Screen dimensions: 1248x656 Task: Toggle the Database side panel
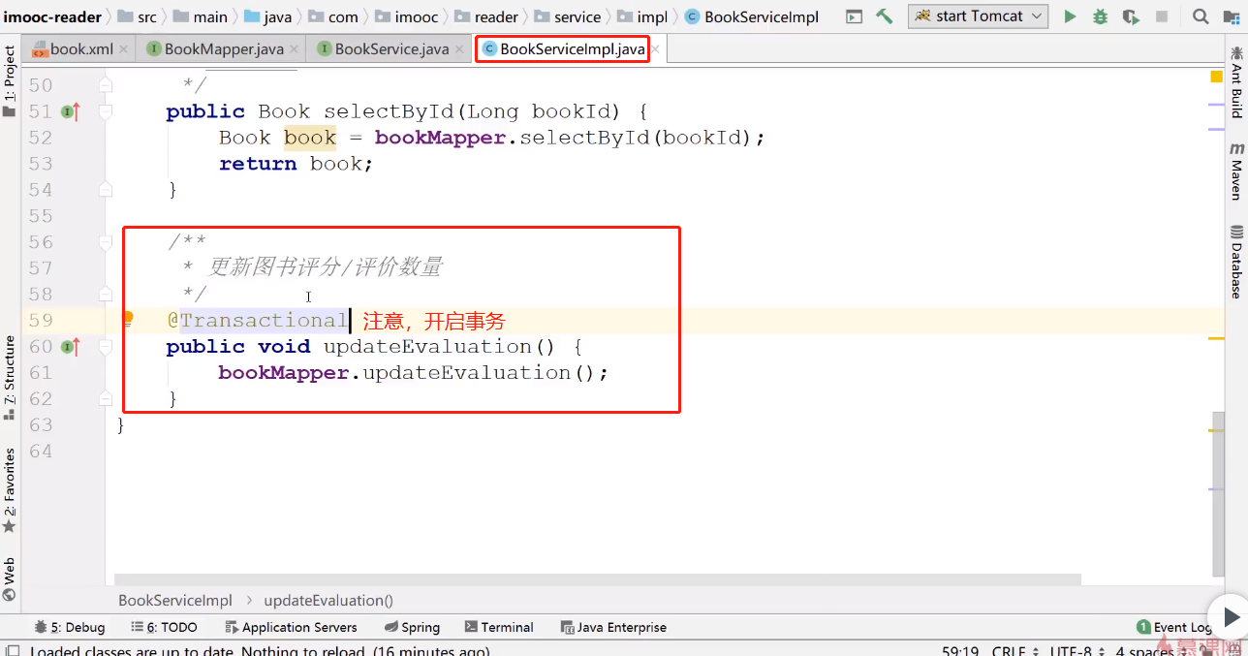coord(1236,262)
